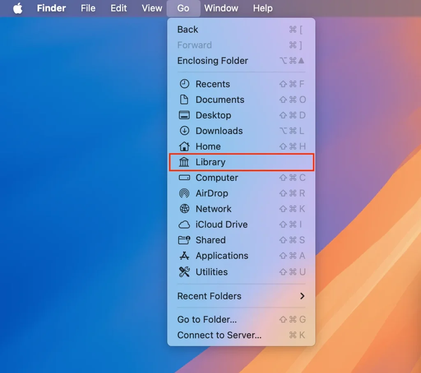Open the Window menu
The image size is (421, 373).
pos(221,8)
